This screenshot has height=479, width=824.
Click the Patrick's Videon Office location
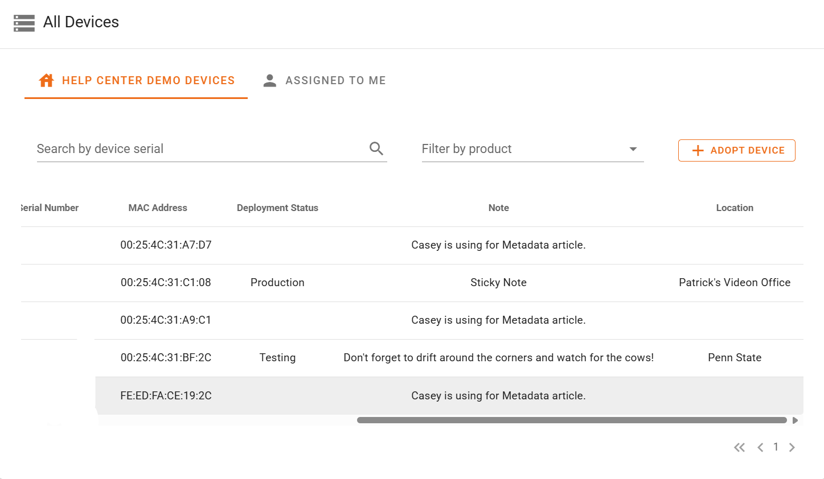(x=735, y=282)
